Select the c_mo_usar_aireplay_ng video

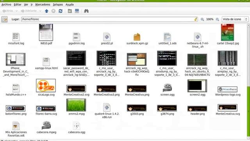click(227, 58)
